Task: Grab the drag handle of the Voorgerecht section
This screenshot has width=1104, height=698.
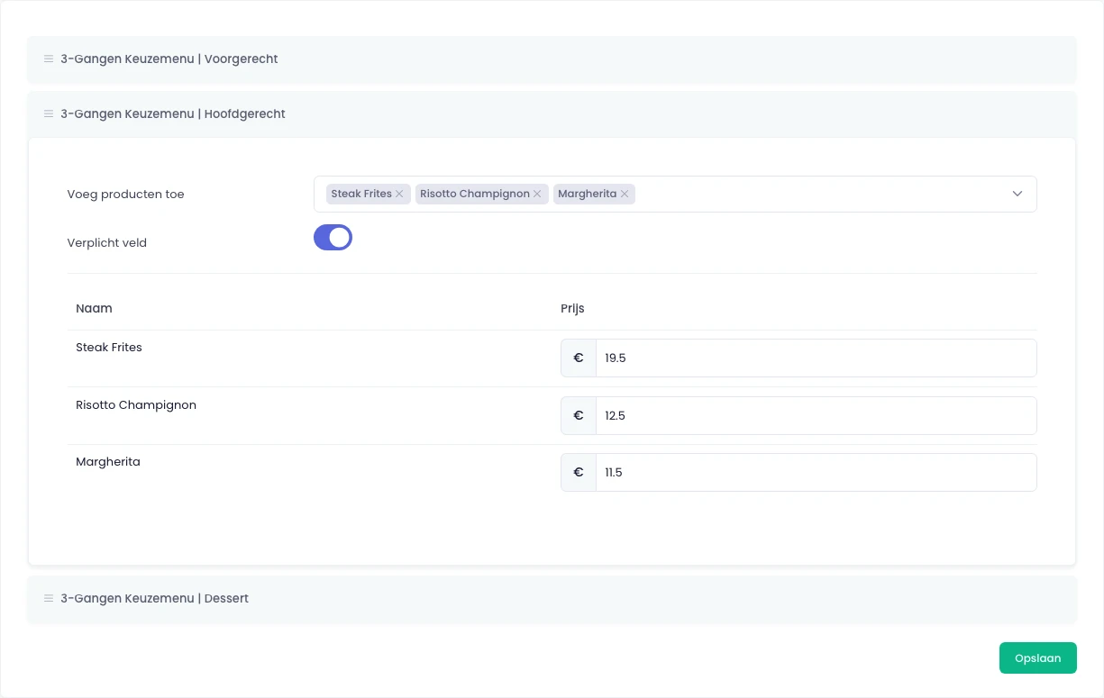Action: [49, 59]
